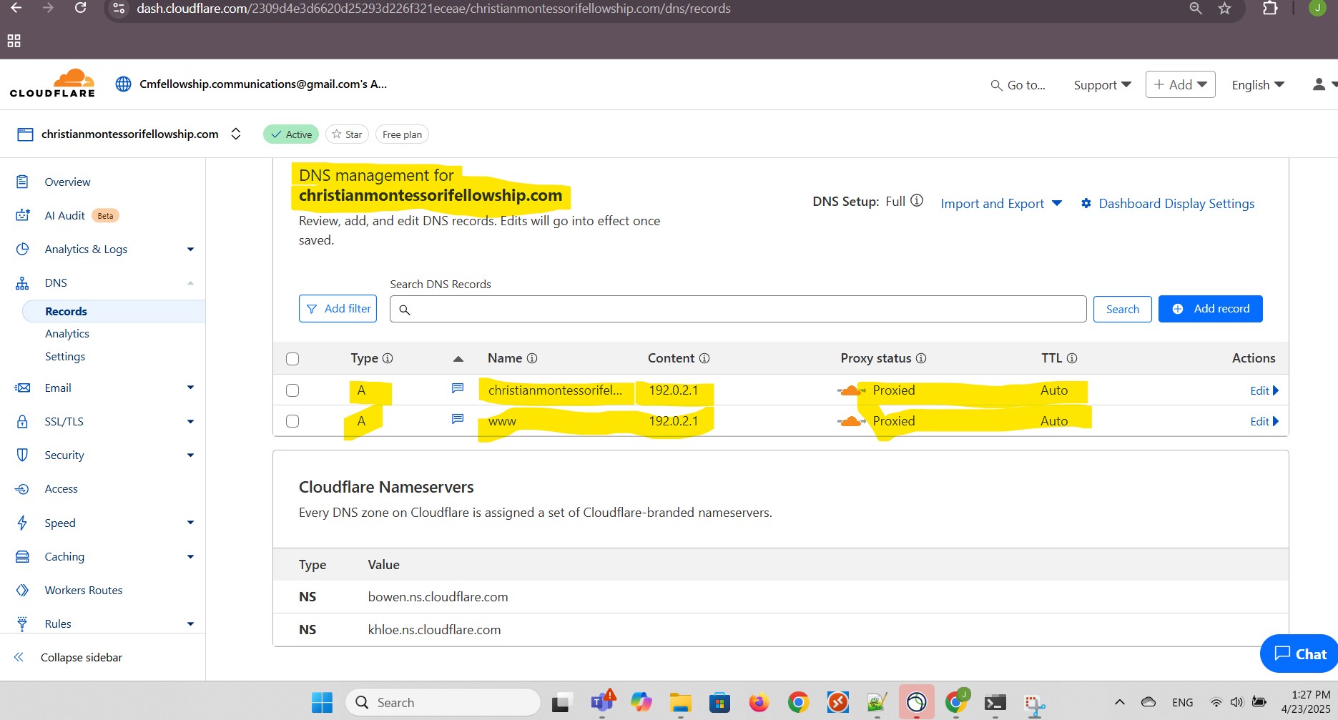Click the TTL column info icon

click(1072, 358)
